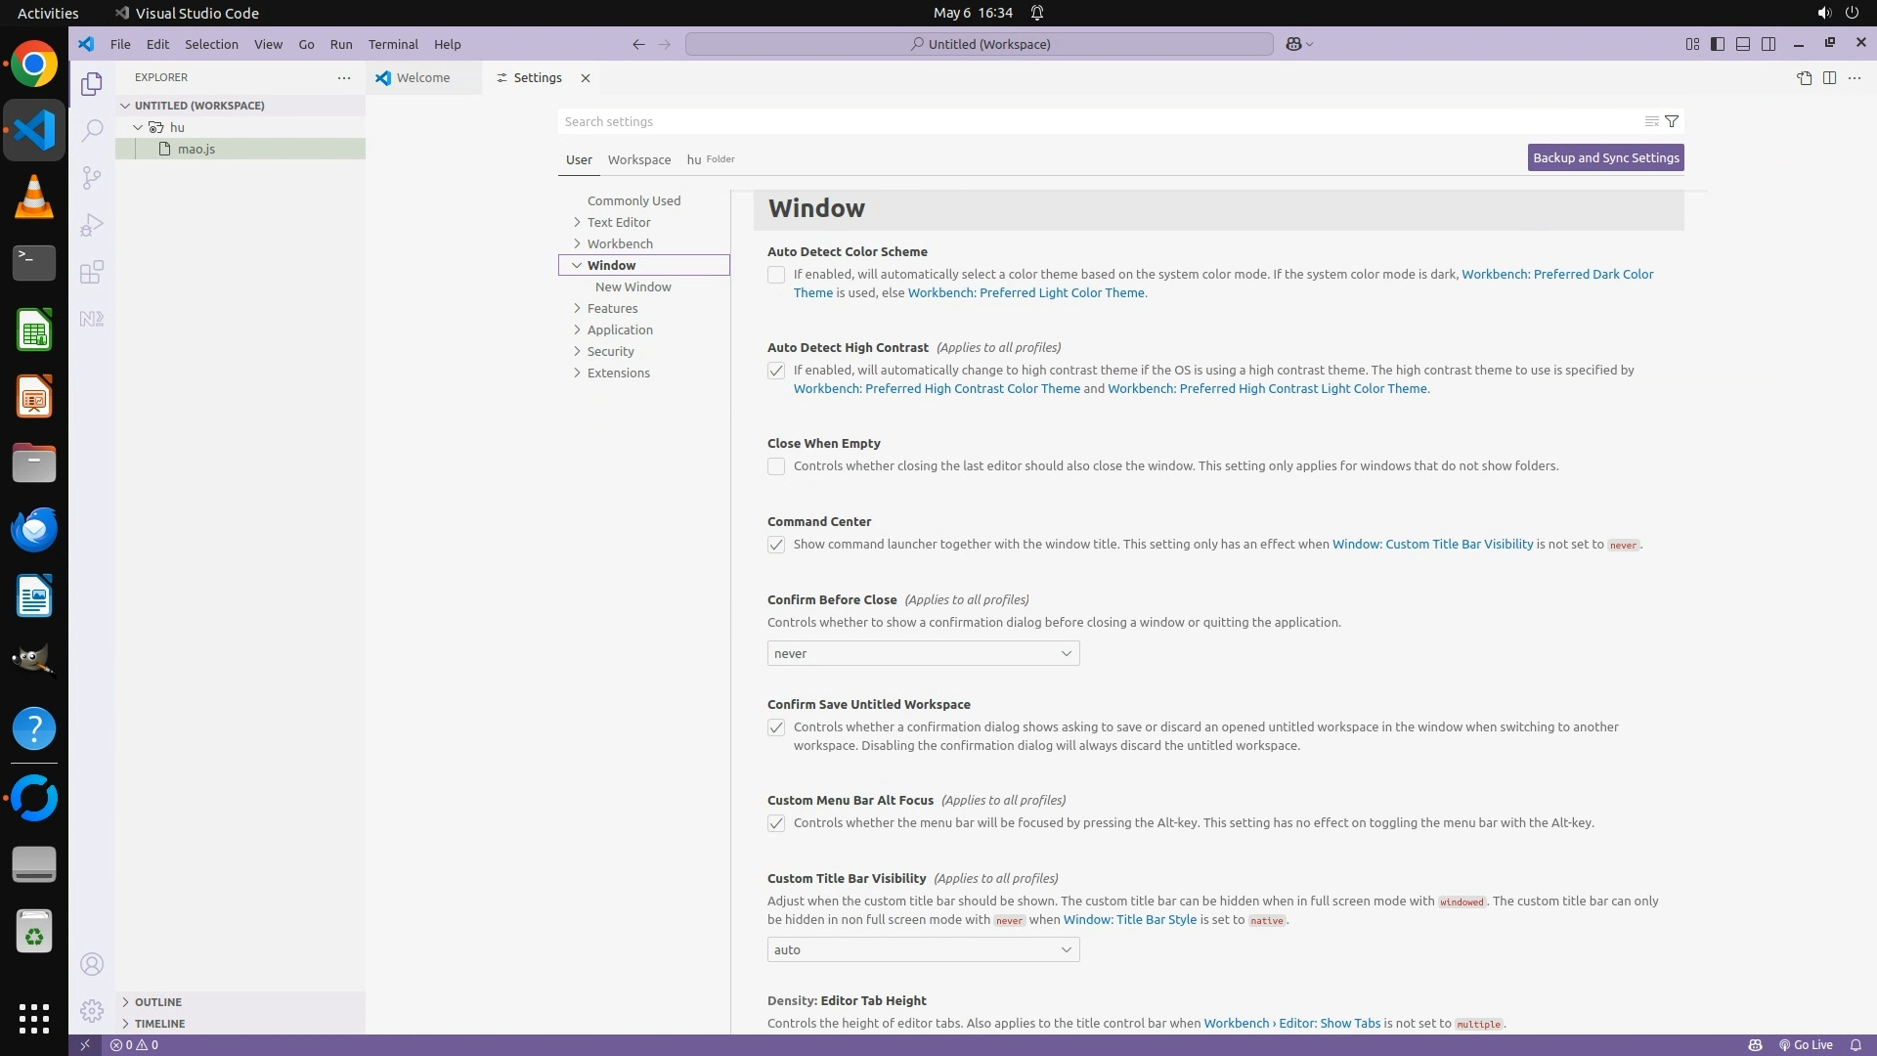
Task: Open Settings JSON file icon
Action: pyautogui.click(x=1804, y=78)
